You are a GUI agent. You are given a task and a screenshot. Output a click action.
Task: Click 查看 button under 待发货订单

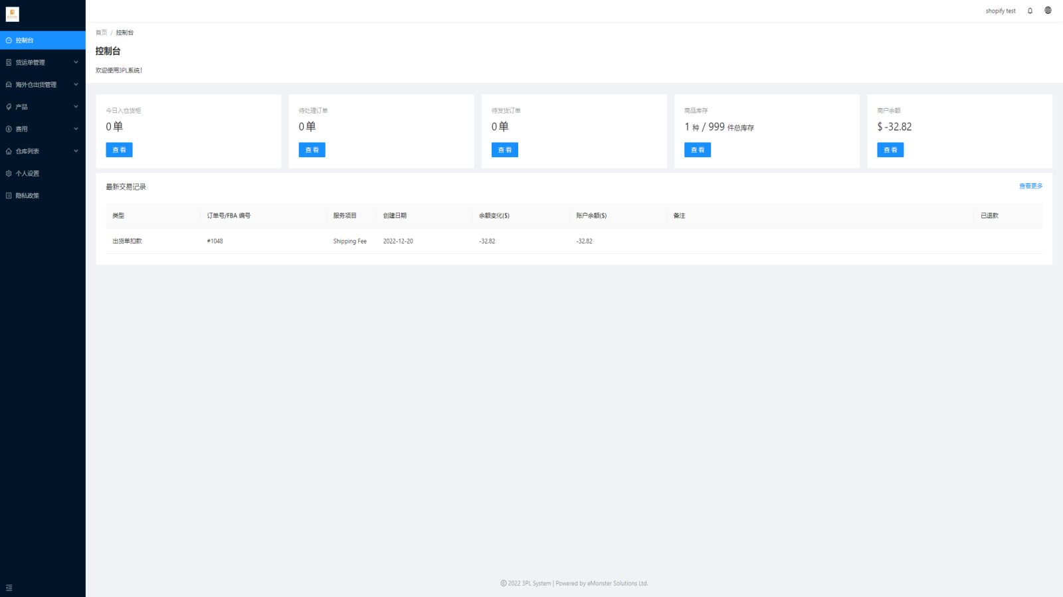504,150
